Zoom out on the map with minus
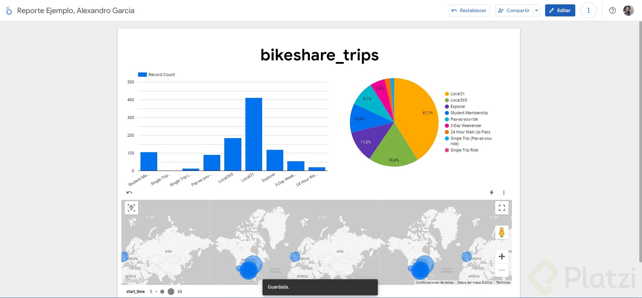This screenshot has width=642, height=298. tap(502, 270)
